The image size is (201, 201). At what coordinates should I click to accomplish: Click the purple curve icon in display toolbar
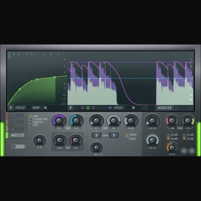click(x=93, y=108)
